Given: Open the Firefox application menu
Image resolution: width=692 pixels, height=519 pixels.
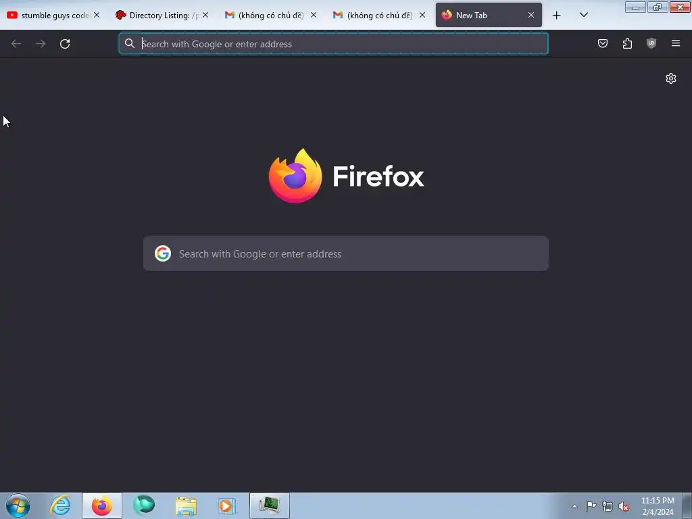Looking at the screenshot, I should click(x=676, y=43).
